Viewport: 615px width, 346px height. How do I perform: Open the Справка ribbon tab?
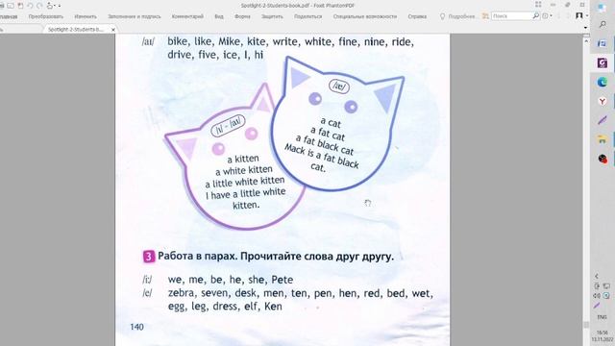417,16
